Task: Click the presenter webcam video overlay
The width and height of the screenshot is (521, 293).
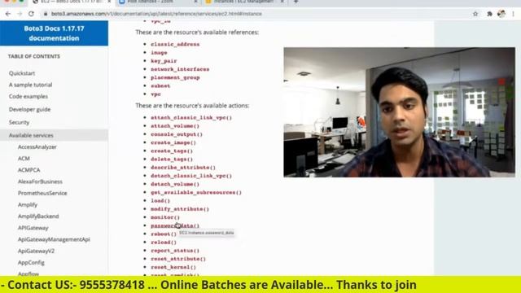Action: (x=400, y=112)
